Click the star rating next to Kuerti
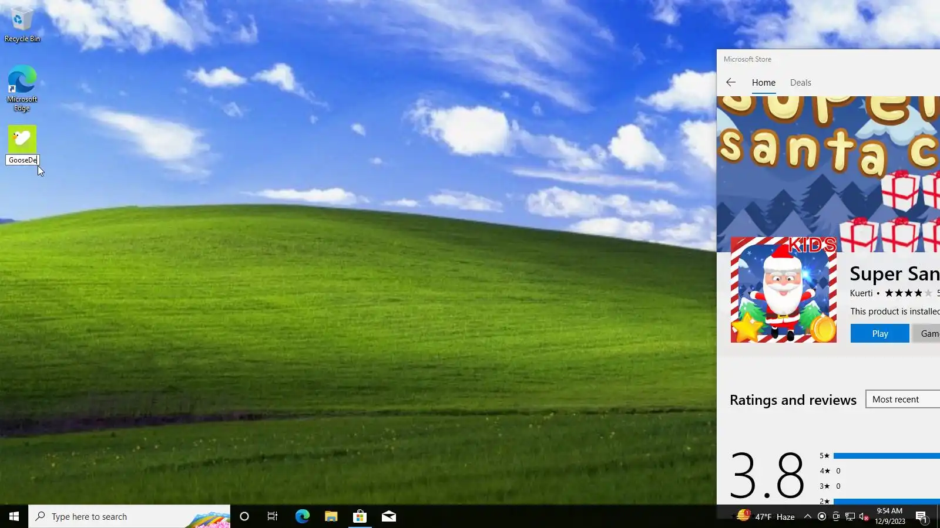The height and width of the screenshot is (528, 940). 908,293
